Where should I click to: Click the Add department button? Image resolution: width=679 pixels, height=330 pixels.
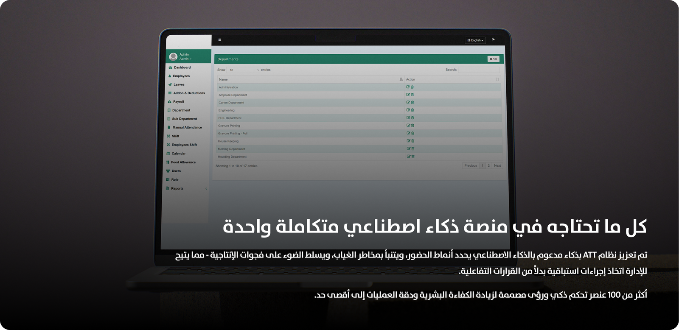point(493,59)
